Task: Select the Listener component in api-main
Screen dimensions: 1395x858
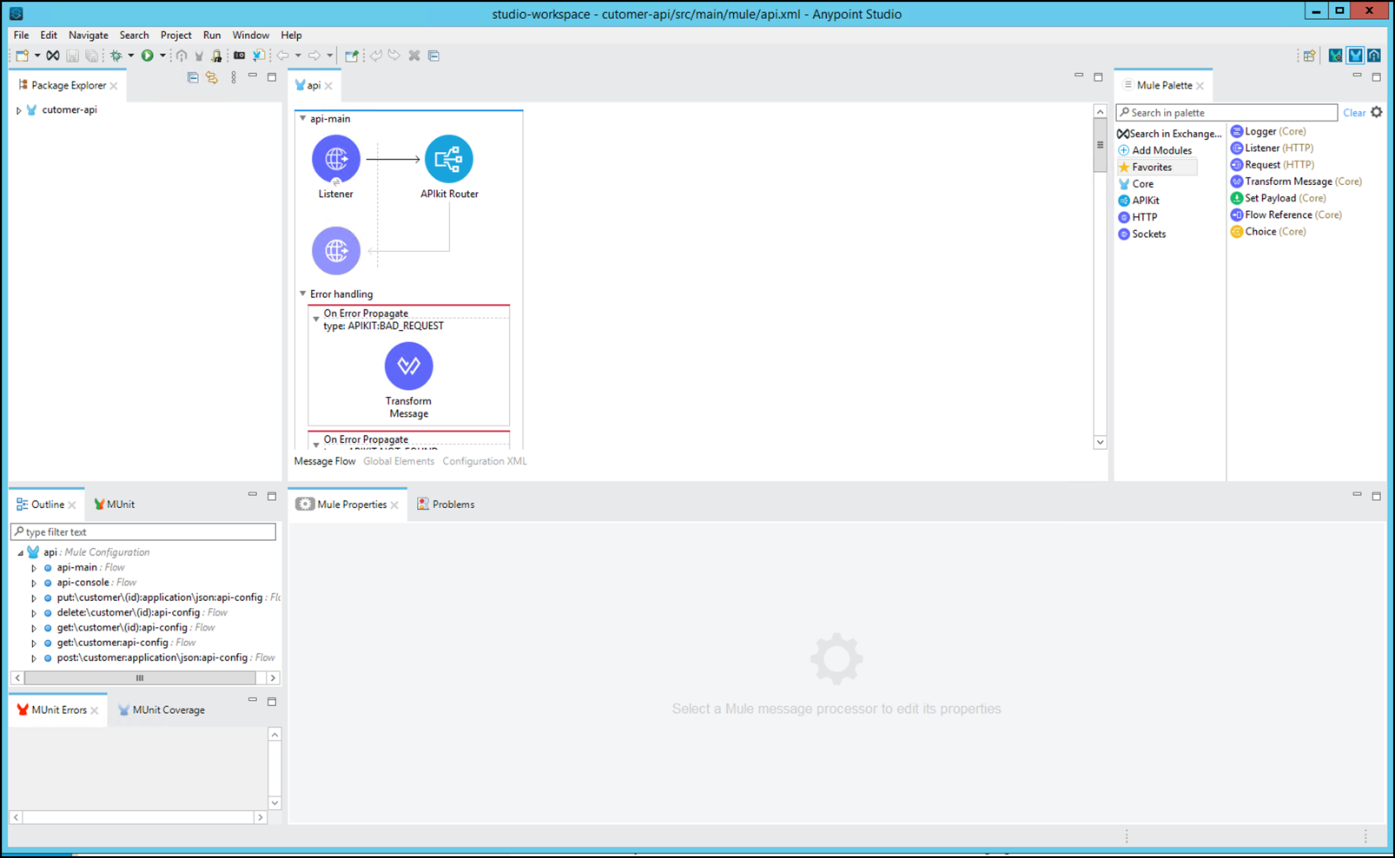Action: pyautogui.click(x=336, y=160)
